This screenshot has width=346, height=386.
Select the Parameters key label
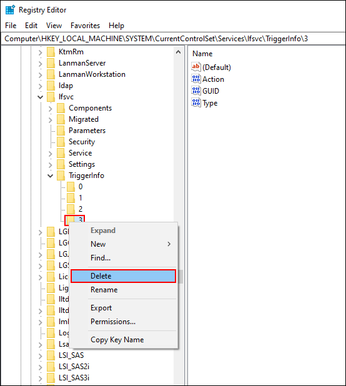(x=87, y=131)
